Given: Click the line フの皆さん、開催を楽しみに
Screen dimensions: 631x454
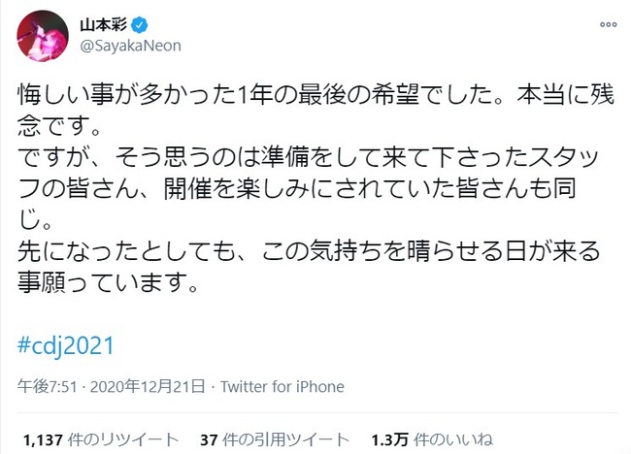Looking at the screenshot, I should [297, 188].
